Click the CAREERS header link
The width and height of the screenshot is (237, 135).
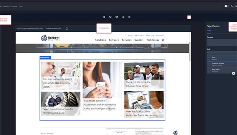pyautogui.click(x=150, y=35)
